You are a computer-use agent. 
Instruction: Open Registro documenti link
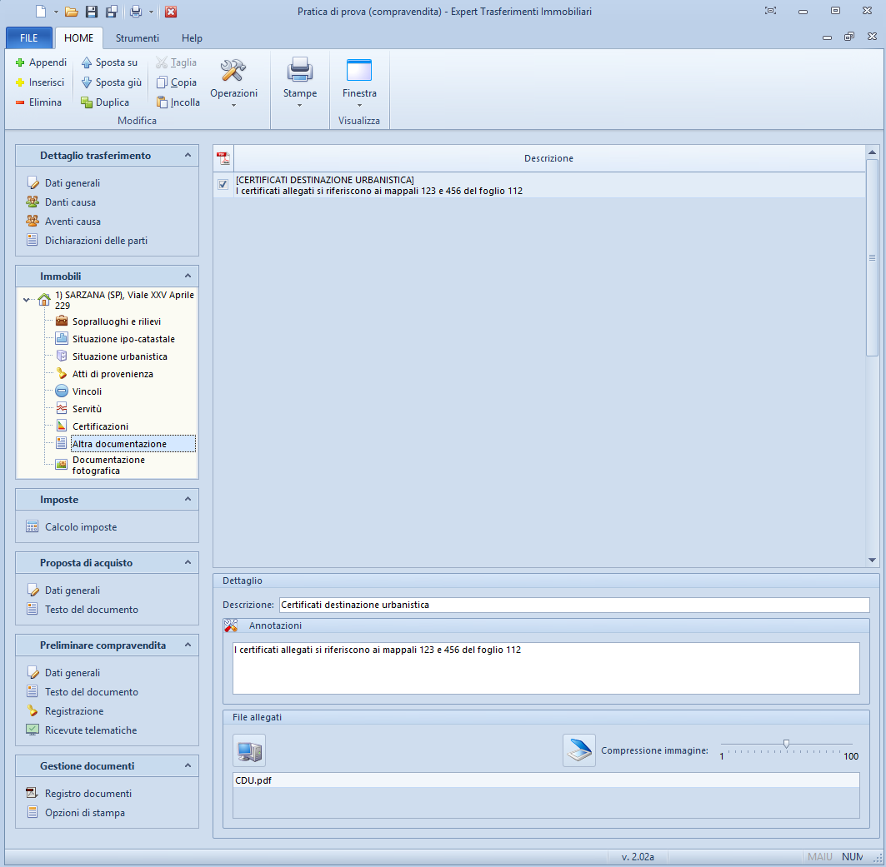pyautogui.click(x=88, y=794)
